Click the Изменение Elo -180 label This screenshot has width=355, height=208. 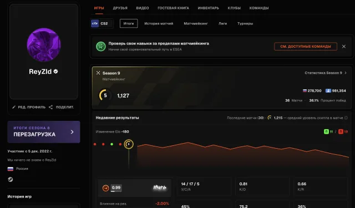pos(112,131)
